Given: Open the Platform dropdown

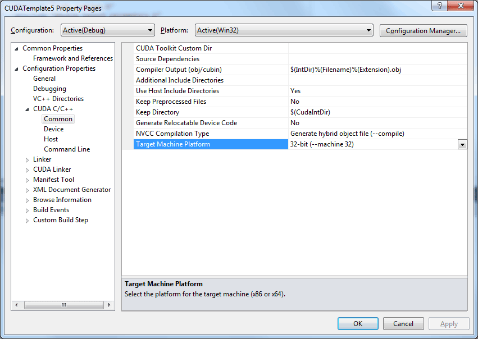Looking at the screenshot, I should coord(284,30).
